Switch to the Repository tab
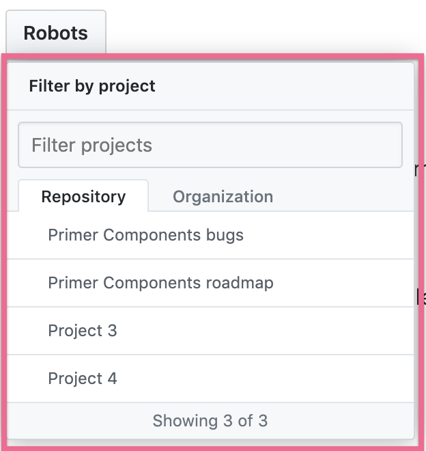426x451 pixels. click(83, 197)
